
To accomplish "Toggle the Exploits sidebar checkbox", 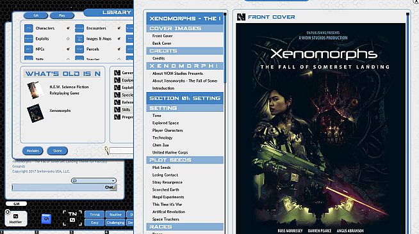I will pyautogui.click(x=68, y=38).
